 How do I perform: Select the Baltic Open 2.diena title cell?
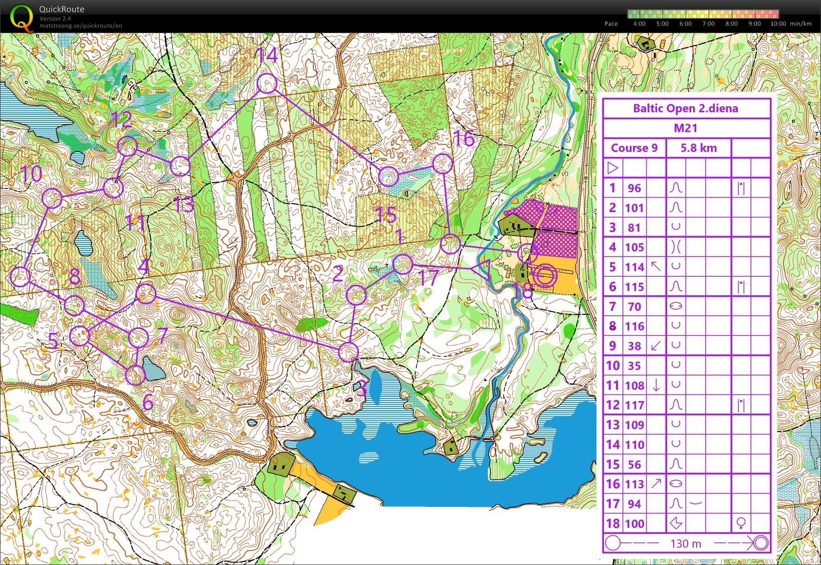pos(686,108)
